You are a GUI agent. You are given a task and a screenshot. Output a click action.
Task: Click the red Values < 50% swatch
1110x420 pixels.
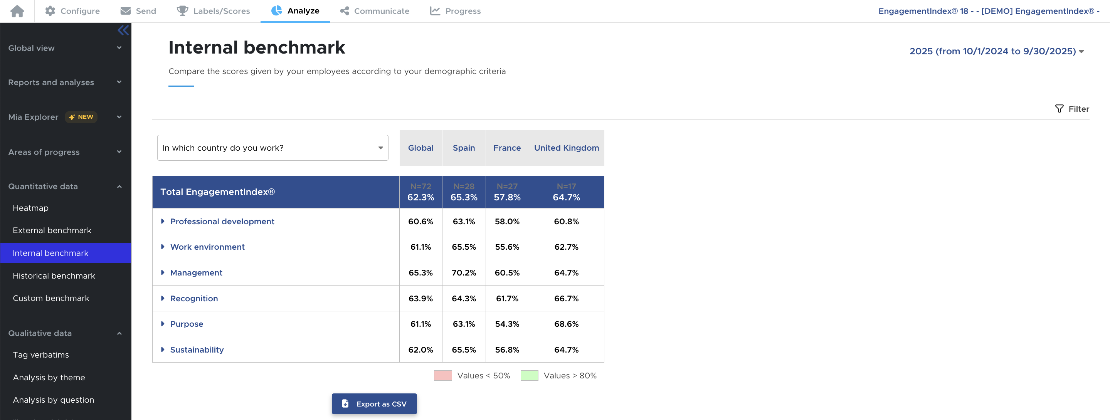442,376
